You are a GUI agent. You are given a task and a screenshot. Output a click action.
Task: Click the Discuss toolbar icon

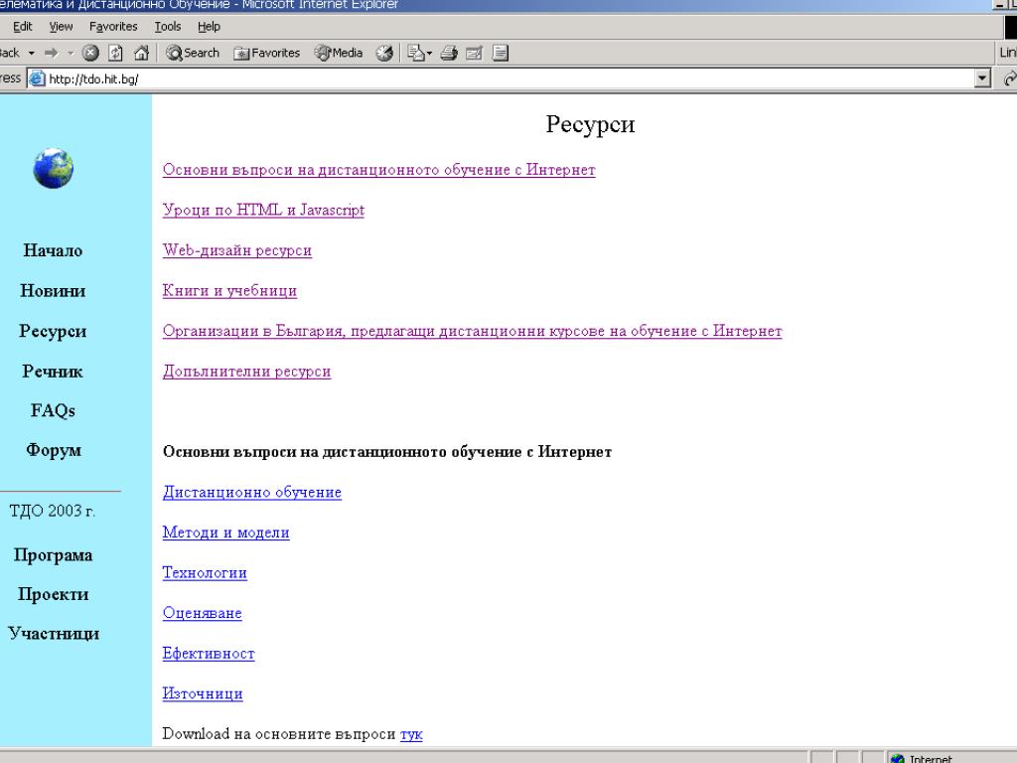click(x=501, y=54)
